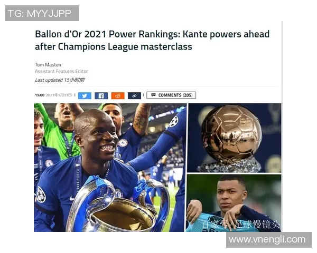
Task: Click the TG: MYYJJPP watermark label
Action: 42,13
